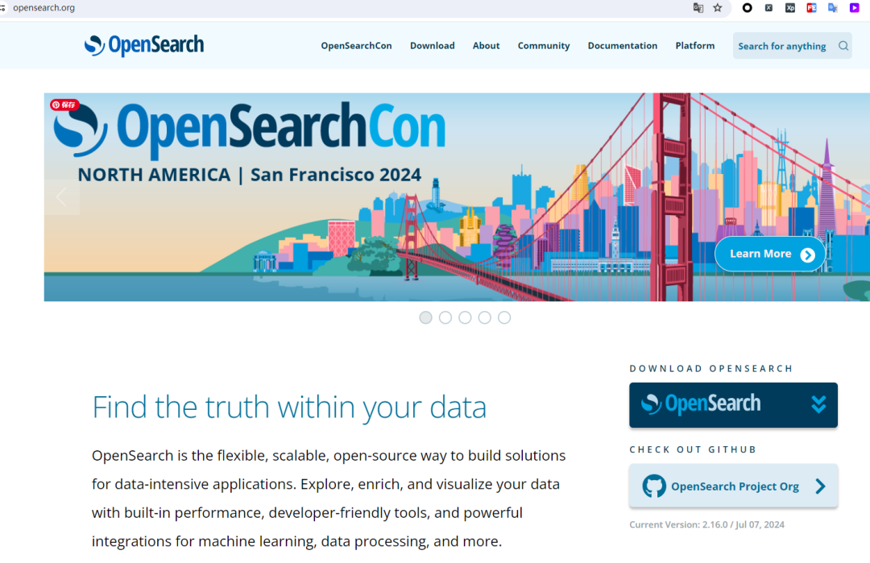870x563 pixels.
Task: Click the opensearch.org URL in the address bar
Action: coord(43,8)
